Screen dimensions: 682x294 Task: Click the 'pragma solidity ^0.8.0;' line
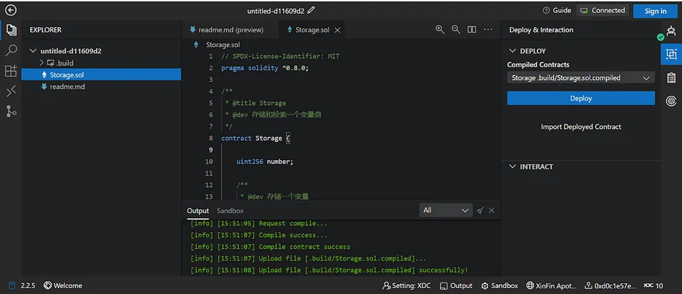264,68
